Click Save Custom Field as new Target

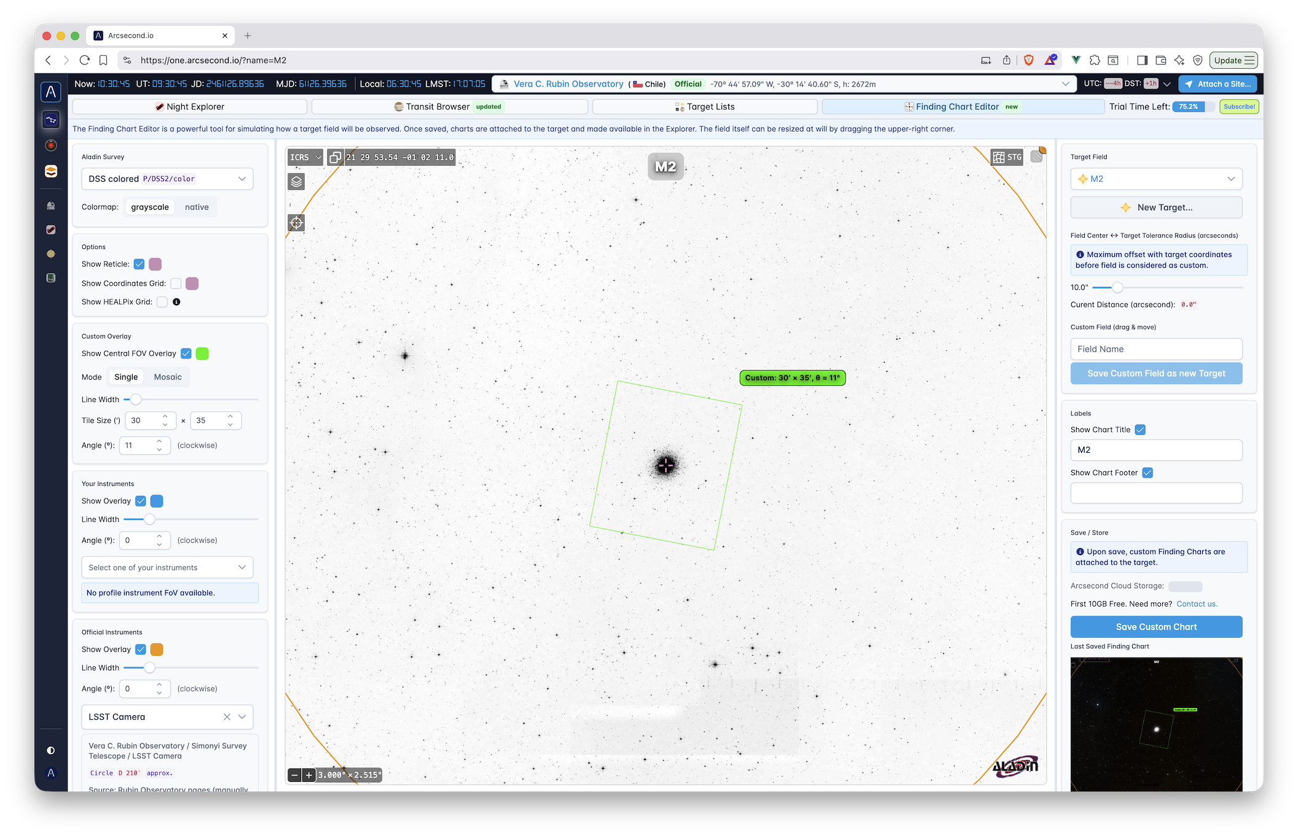1156,374
